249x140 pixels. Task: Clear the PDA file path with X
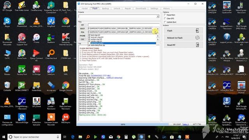[x=158, y=32]
